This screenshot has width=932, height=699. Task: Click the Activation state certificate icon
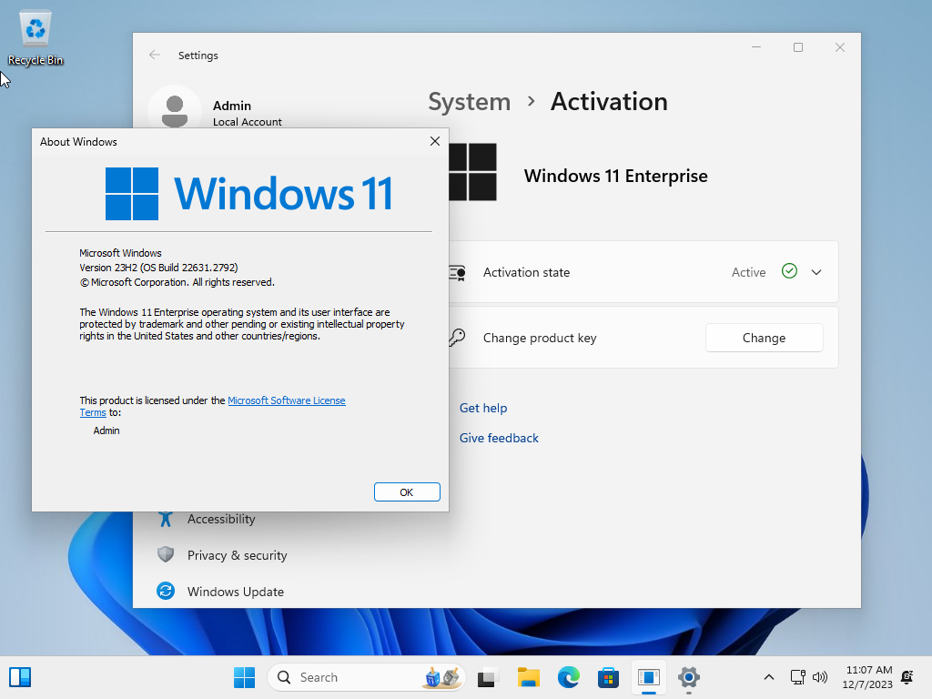458,273
